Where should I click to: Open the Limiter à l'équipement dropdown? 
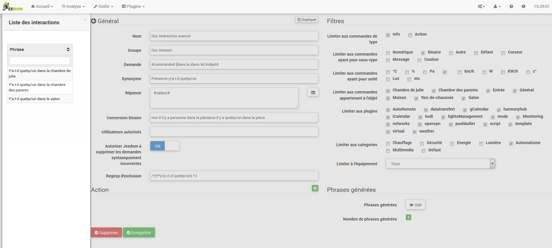coord(440,164)
